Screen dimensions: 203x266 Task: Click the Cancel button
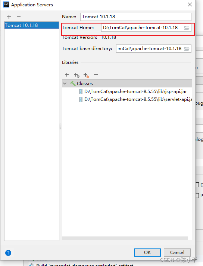pyautogui.click(x=177, y=253)
